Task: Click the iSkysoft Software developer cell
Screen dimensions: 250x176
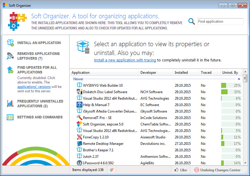Action: [154, 111]
